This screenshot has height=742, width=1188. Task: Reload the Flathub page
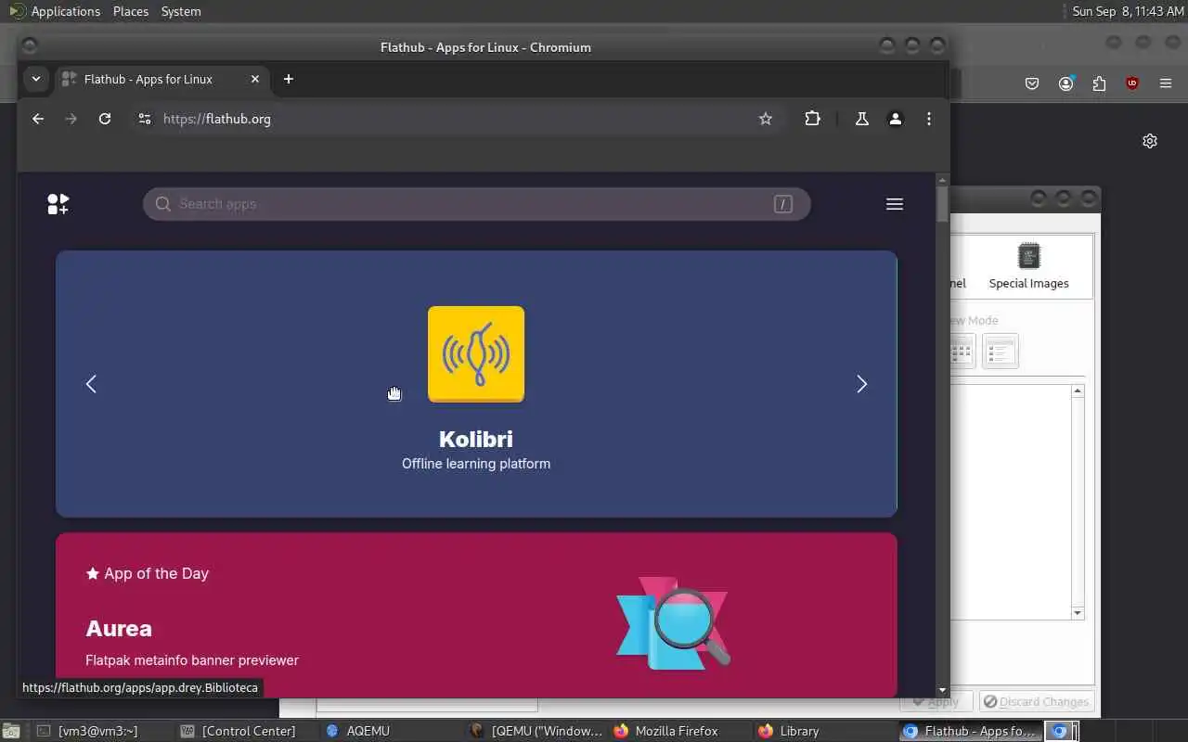(105, 119)
